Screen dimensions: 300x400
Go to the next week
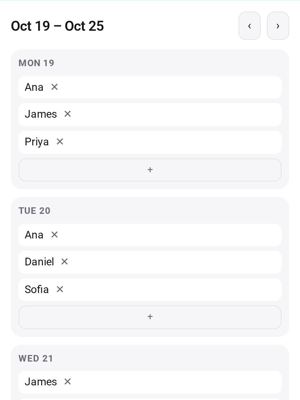pyautogui.click(x=278, y=26)
